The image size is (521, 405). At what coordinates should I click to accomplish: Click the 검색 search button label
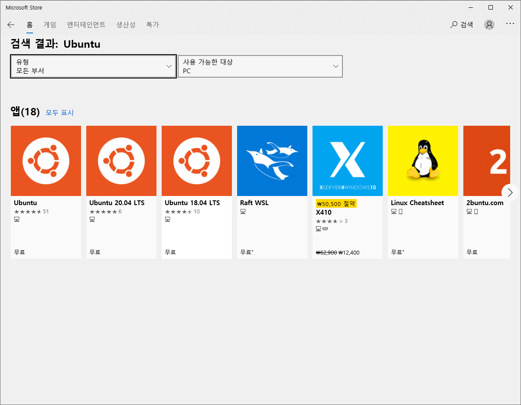467,25
